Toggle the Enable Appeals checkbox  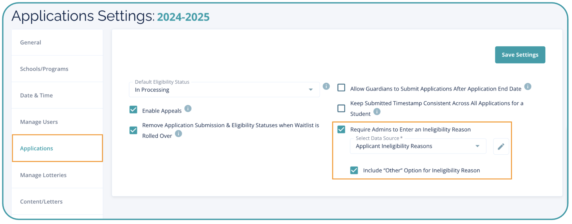(133, 110)
